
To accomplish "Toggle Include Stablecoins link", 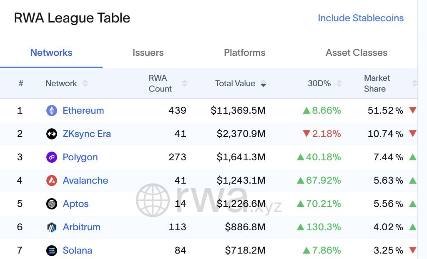I will pyautogui.click(x=360, y=18).
